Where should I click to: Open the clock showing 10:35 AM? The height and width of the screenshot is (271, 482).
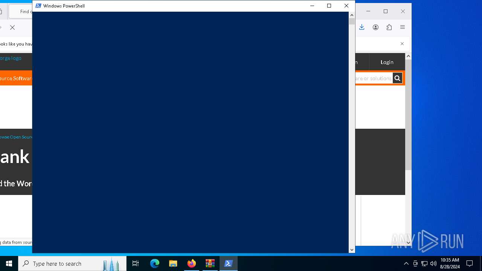[450, 263]
